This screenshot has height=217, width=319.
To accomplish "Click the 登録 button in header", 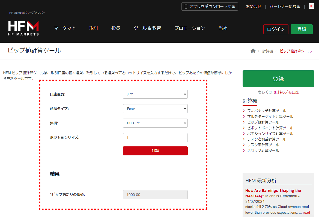I will [x=302, y=29].
